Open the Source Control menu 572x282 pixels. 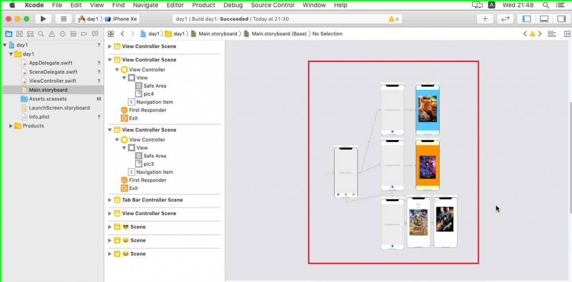[273, 5]
